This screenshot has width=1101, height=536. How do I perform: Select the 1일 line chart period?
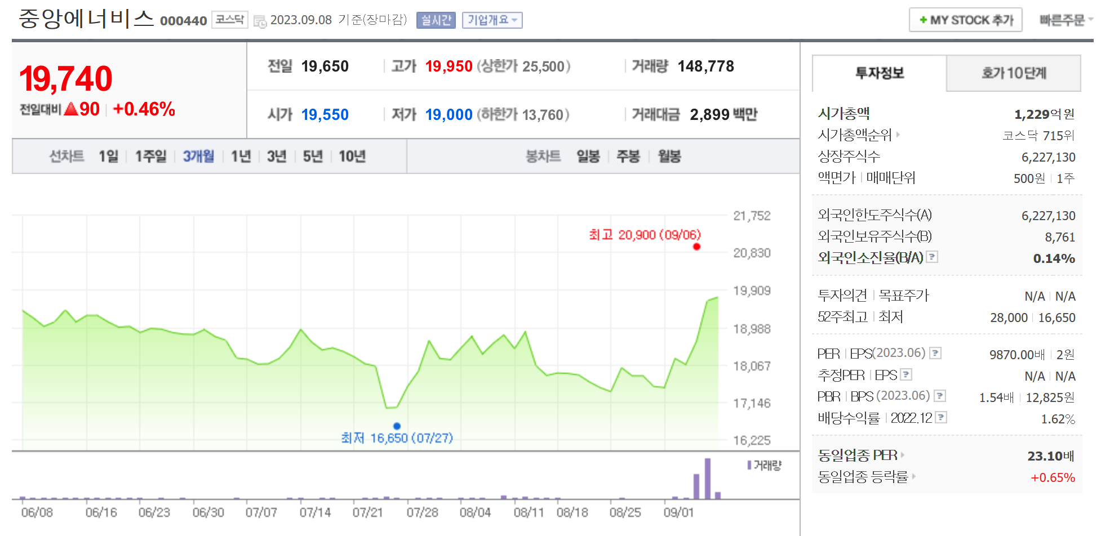108,156
